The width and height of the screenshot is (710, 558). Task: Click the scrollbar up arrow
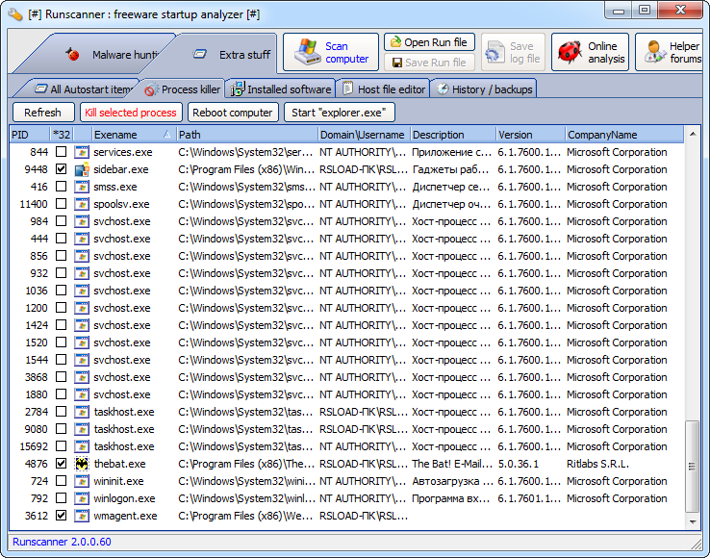(693, 134)
